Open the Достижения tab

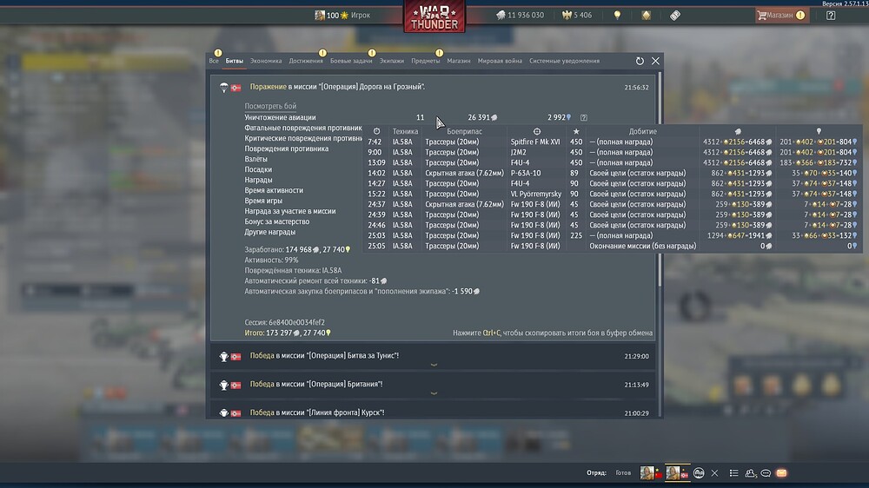coord(306,61)
